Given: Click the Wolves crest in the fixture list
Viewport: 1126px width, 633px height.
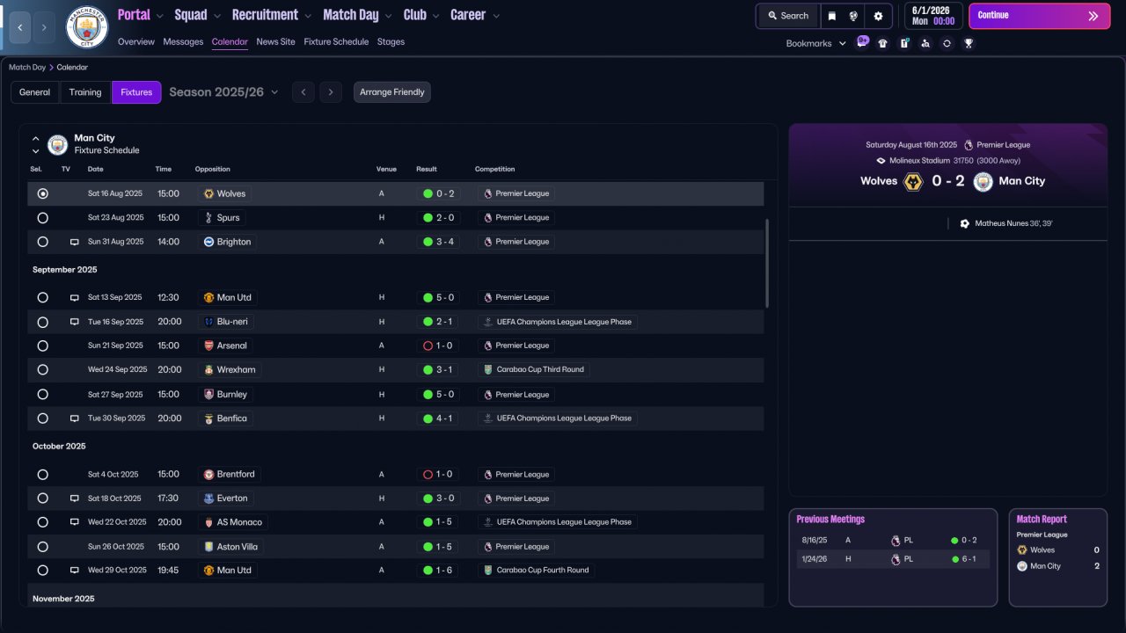Looking at the screenshot, I should [x=208, y=193].
